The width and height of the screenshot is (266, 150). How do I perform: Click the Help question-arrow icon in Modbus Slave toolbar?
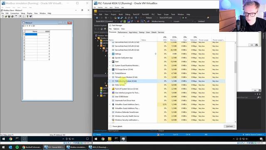[x=31, y=17]
